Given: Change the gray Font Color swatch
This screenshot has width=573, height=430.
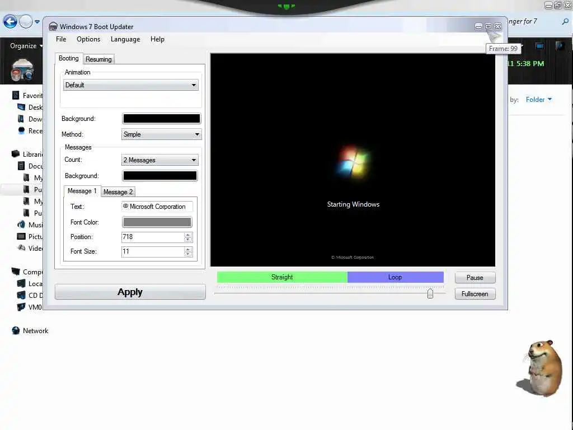Looking at the screenshot, I should pos(157,222).
